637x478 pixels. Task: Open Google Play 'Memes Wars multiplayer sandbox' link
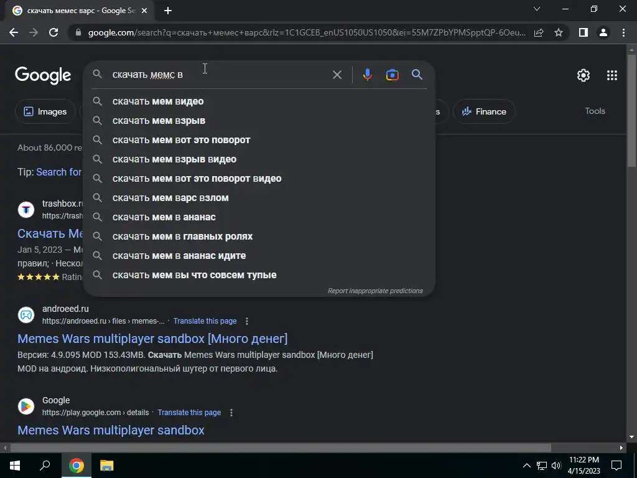(111, 430)
